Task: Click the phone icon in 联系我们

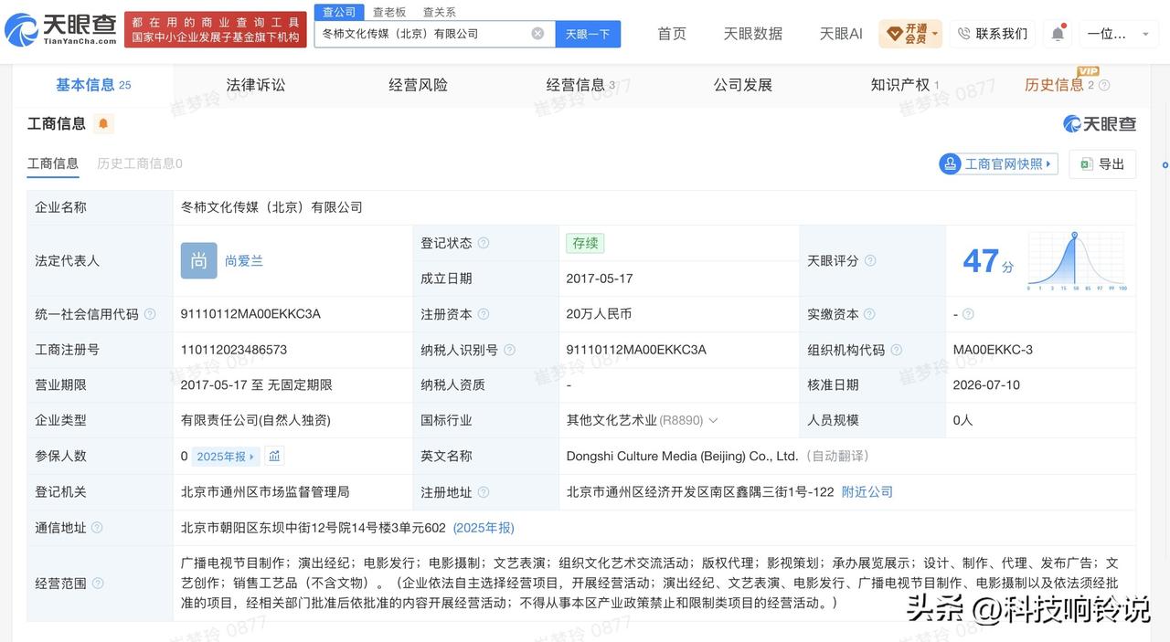Action: coord(963,34)
